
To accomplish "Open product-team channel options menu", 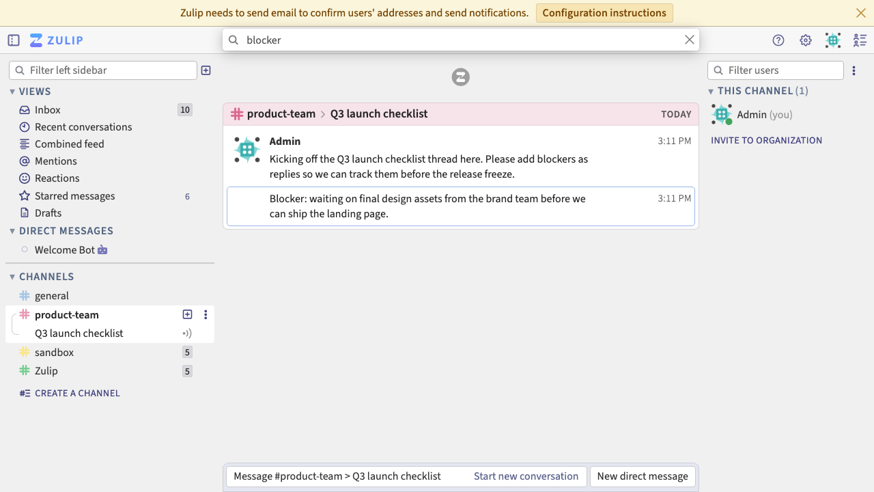I will coord(206,314).
